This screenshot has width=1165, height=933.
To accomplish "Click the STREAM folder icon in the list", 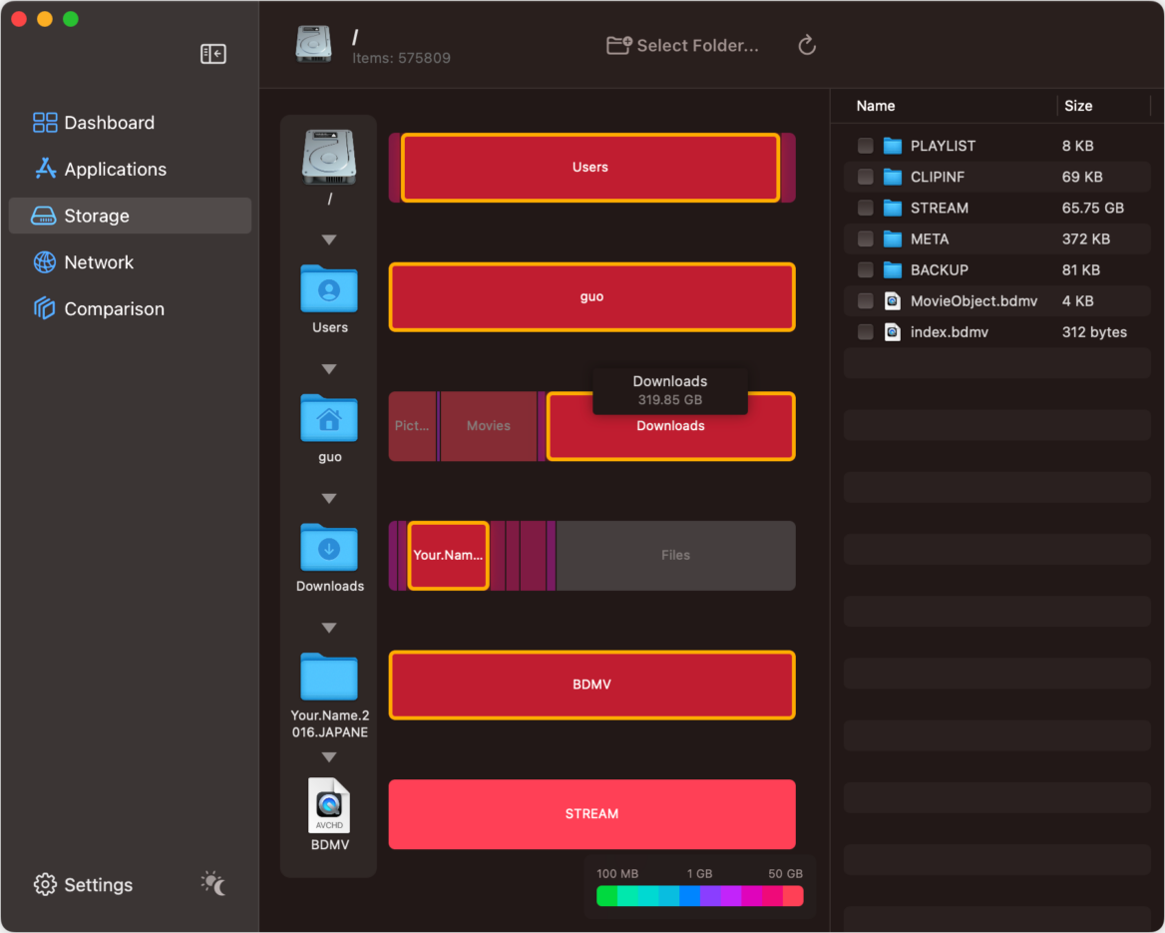I will pyautogui.click(x=893, y=209).
